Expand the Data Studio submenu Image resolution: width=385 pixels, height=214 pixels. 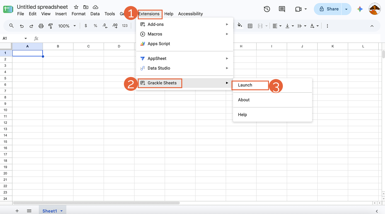pyautogui.click(x=185, y=68)
